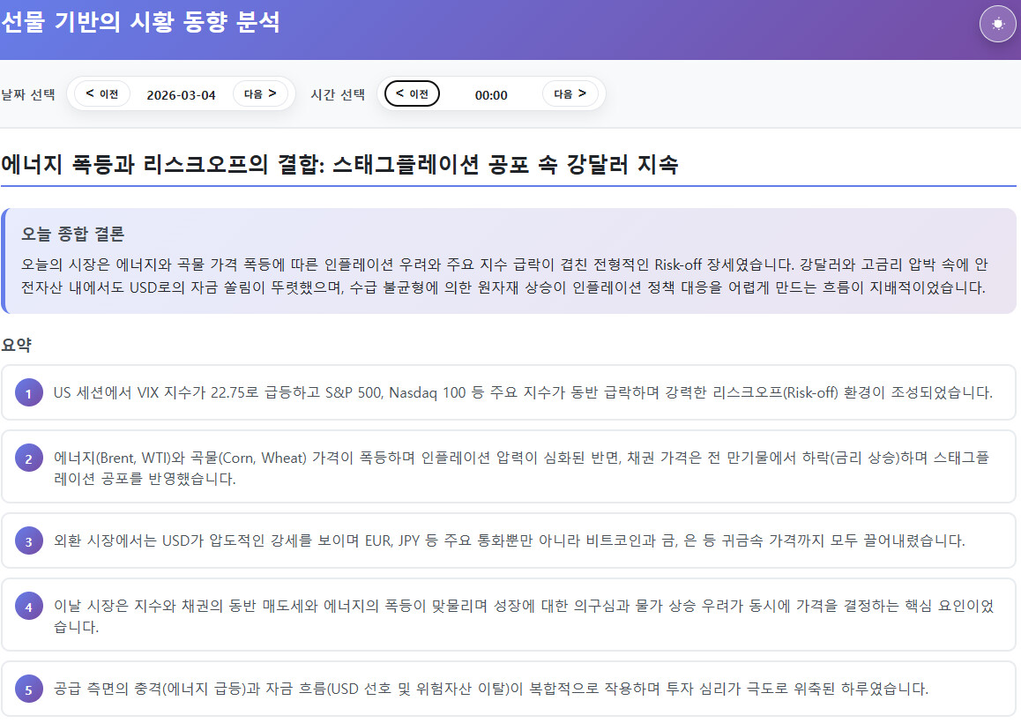Select the USD 압도적인 강세 summary text

[x=509, y=540]
